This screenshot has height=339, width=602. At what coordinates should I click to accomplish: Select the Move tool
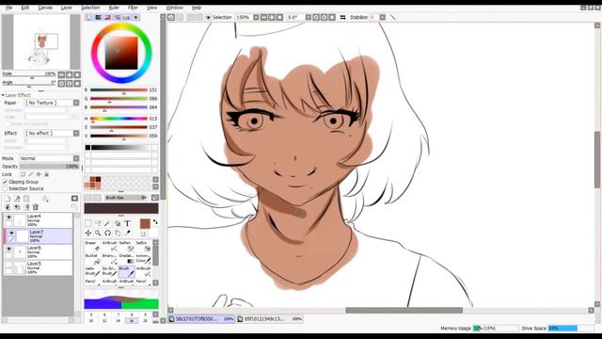[x=88, y=233]
